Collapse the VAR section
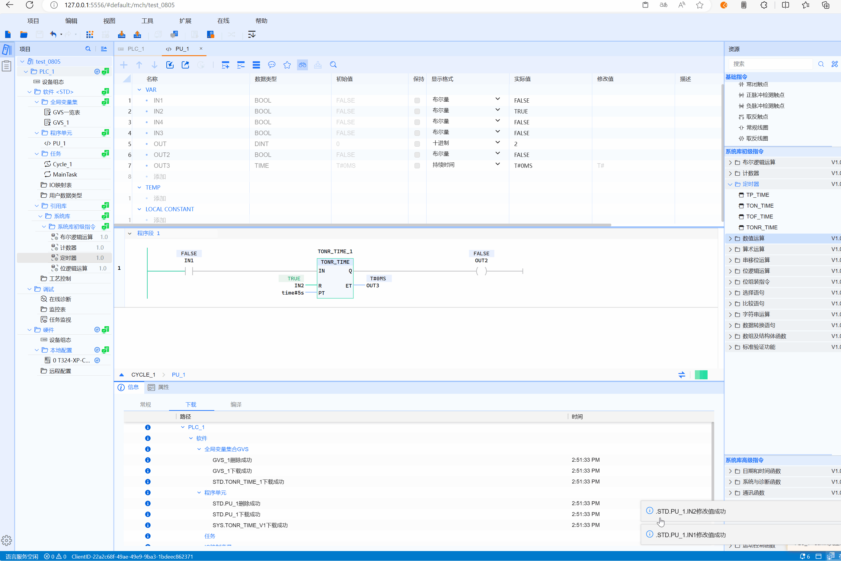This screenshot has height=561, width=841. (x=139, y=90)
